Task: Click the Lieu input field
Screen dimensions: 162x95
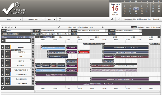Action: pos(92,34)
